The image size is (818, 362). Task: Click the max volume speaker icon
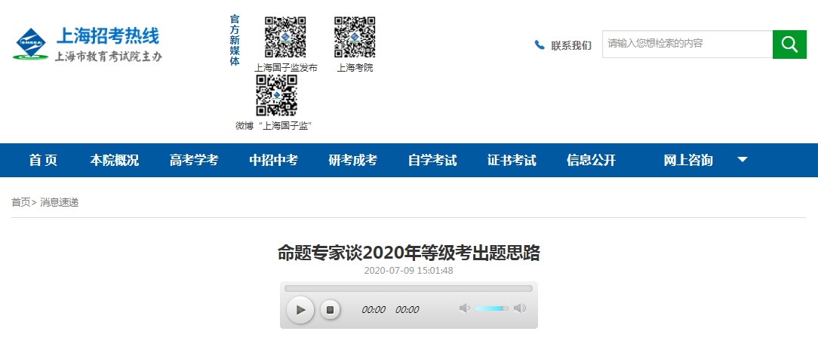pos(520,308)
